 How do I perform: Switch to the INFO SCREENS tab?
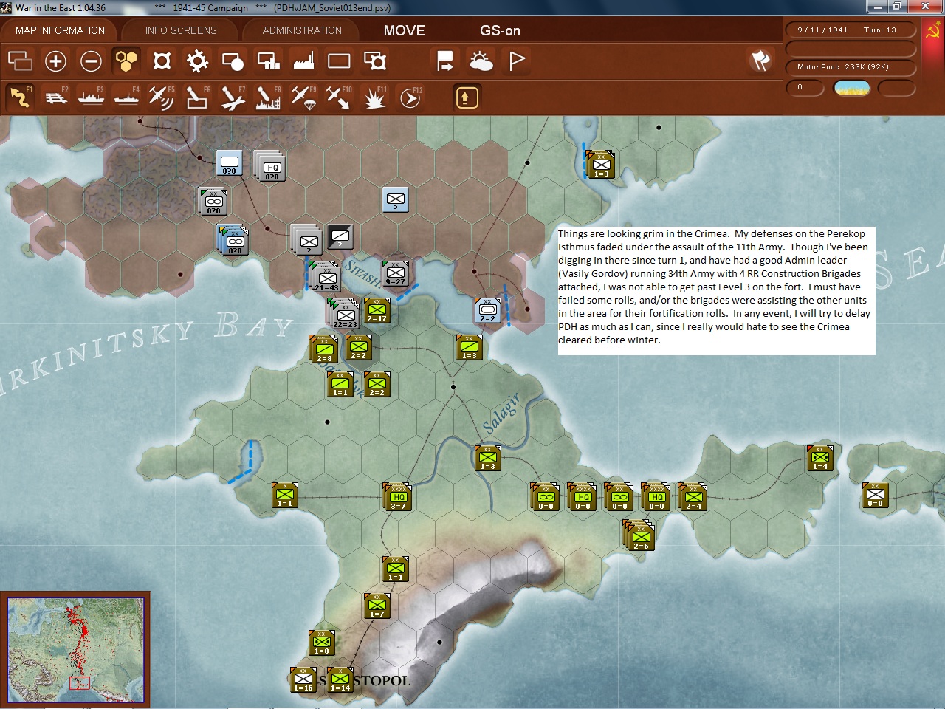[x=181, y=30]
